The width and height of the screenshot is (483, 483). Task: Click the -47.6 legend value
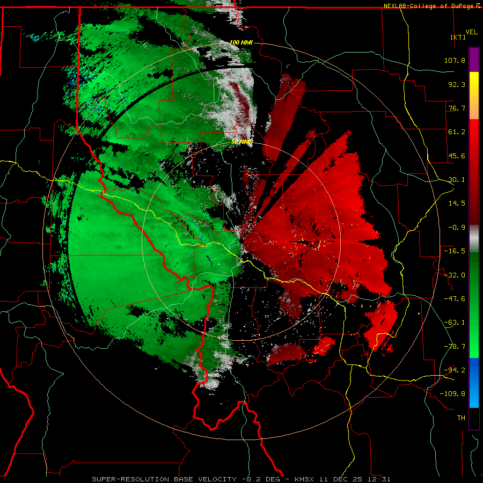click(x=455, y=299)
